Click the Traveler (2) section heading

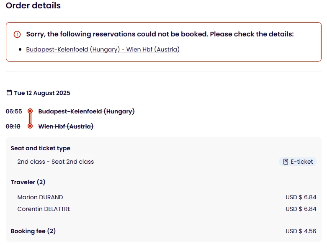[28, 182]
